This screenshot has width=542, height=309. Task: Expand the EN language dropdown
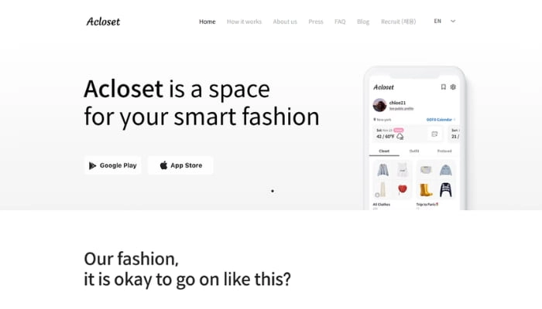[x=444, y=21]
